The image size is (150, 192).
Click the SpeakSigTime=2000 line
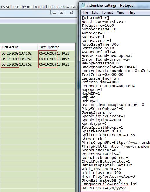101,120
